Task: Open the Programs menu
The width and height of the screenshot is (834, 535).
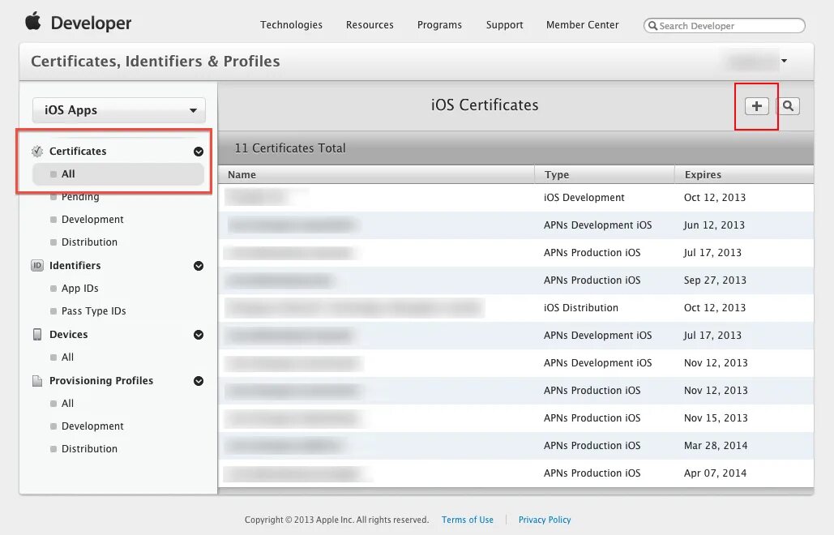Action: [439, 24]
